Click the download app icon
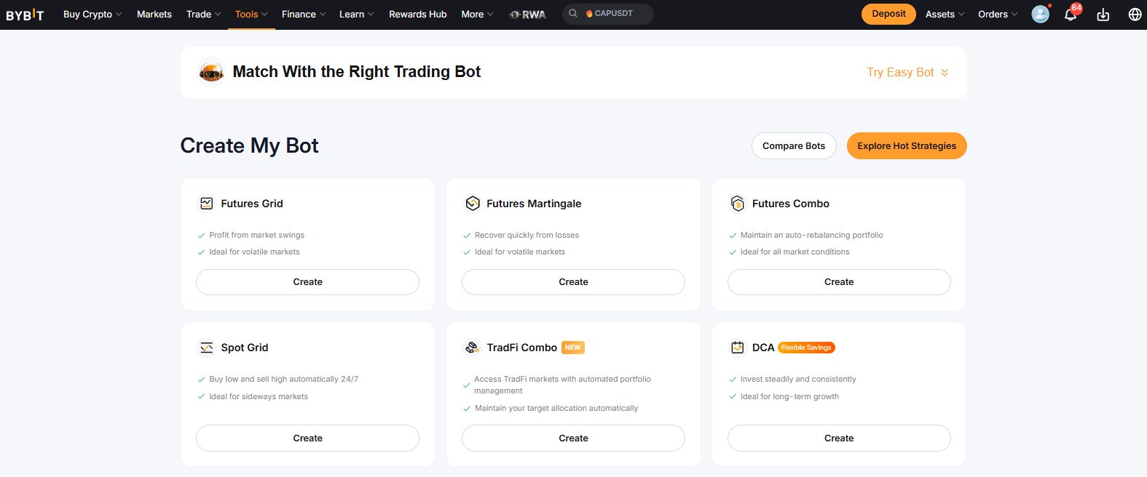The image size is (1147, 477). click(1103, 15)
